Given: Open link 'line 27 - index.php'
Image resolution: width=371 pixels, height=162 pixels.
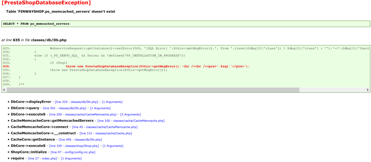Looking at the screenshot, I should coord(43,158).
